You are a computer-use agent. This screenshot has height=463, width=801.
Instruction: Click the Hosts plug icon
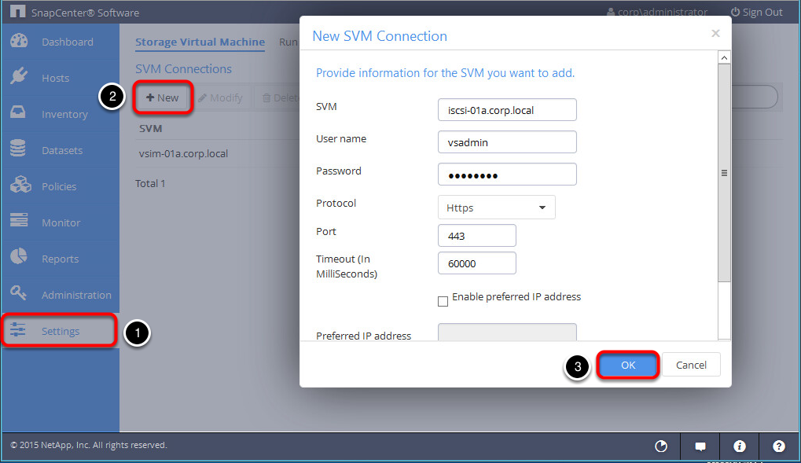[19, 76]
